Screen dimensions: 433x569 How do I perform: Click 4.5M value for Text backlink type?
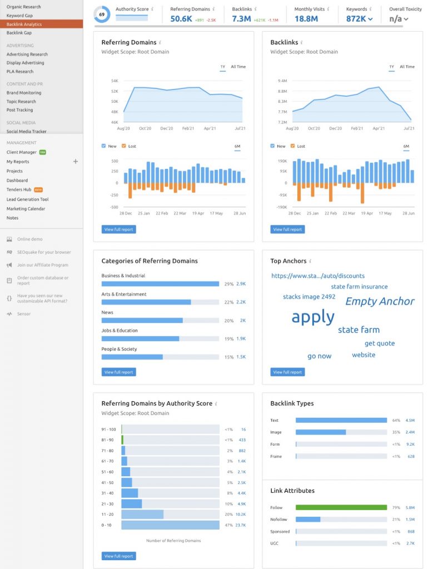[410, 420]
